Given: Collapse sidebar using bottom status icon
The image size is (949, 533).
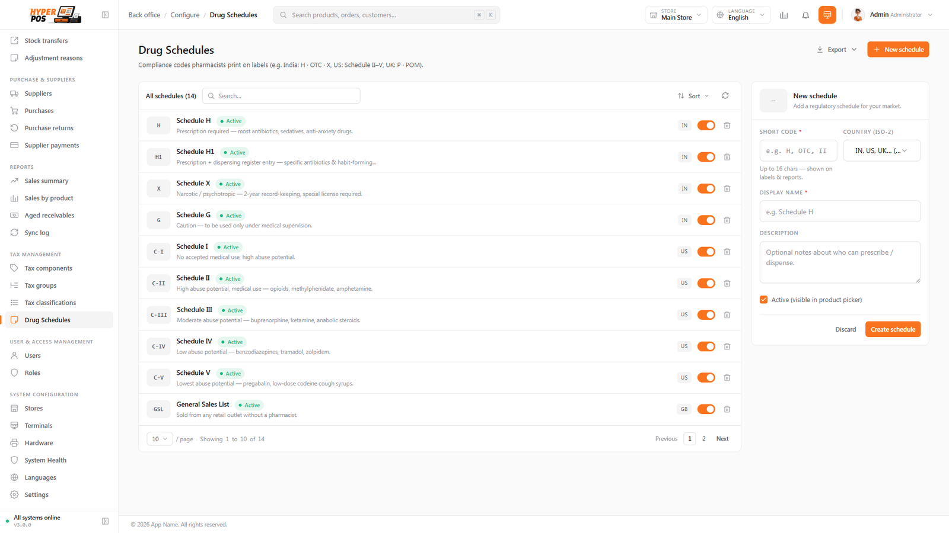Looking at the screenshot, I should coord(105,521).
